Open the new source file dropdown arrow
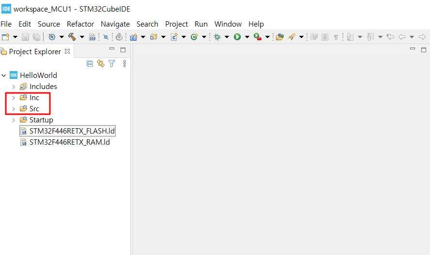 point(184,37)
